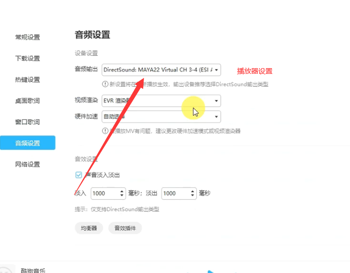Image resolution: width=350 pixels, height=273 pixels.
Task: Click the 酷狗音乐 title at bottom
Action: pos(33,270)
